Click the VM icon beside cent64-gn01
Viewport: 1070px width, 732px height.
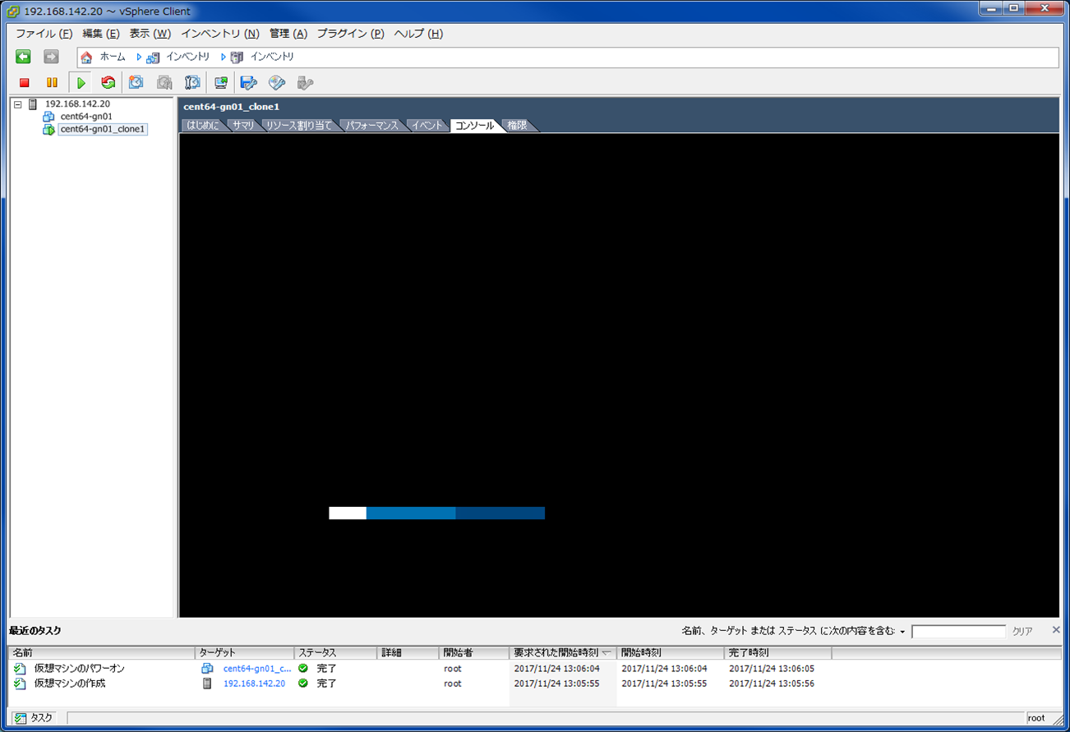point(48,117)
